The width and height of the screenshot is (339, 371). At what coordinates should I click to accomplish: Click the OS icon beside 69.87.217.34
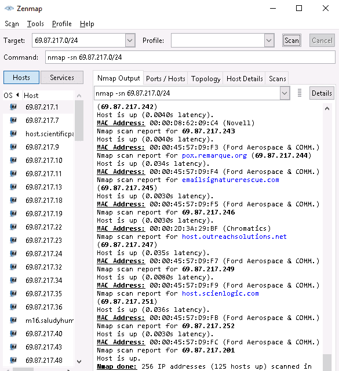pos(13,281)
